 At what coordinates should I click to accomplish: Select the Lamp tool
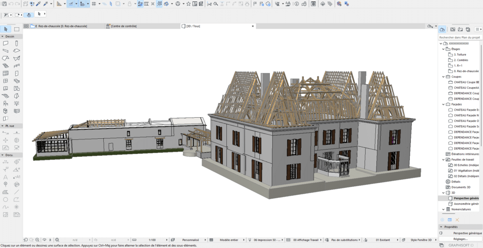point(17,104)
